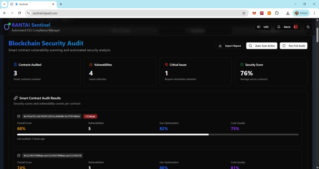
Task: Open a new tab with plus button
Action: [61, 4]
